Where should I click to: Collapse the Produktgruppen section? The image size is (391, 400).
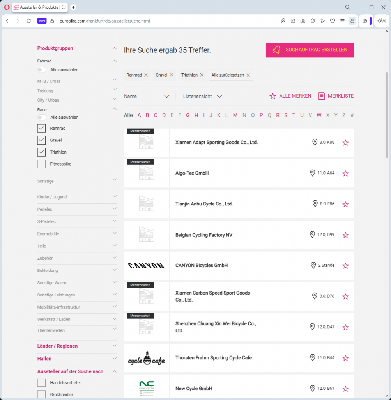[115, 48]
